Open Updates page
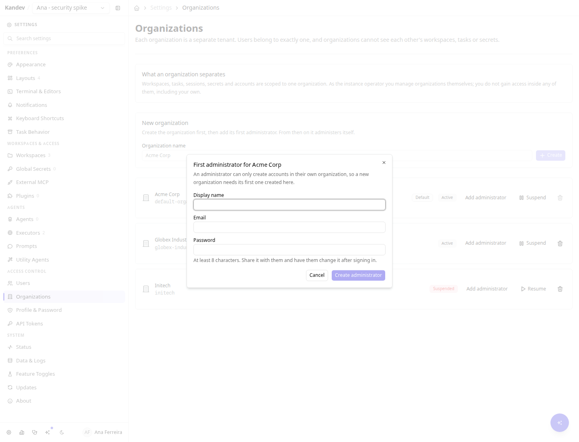 [64, 388]
